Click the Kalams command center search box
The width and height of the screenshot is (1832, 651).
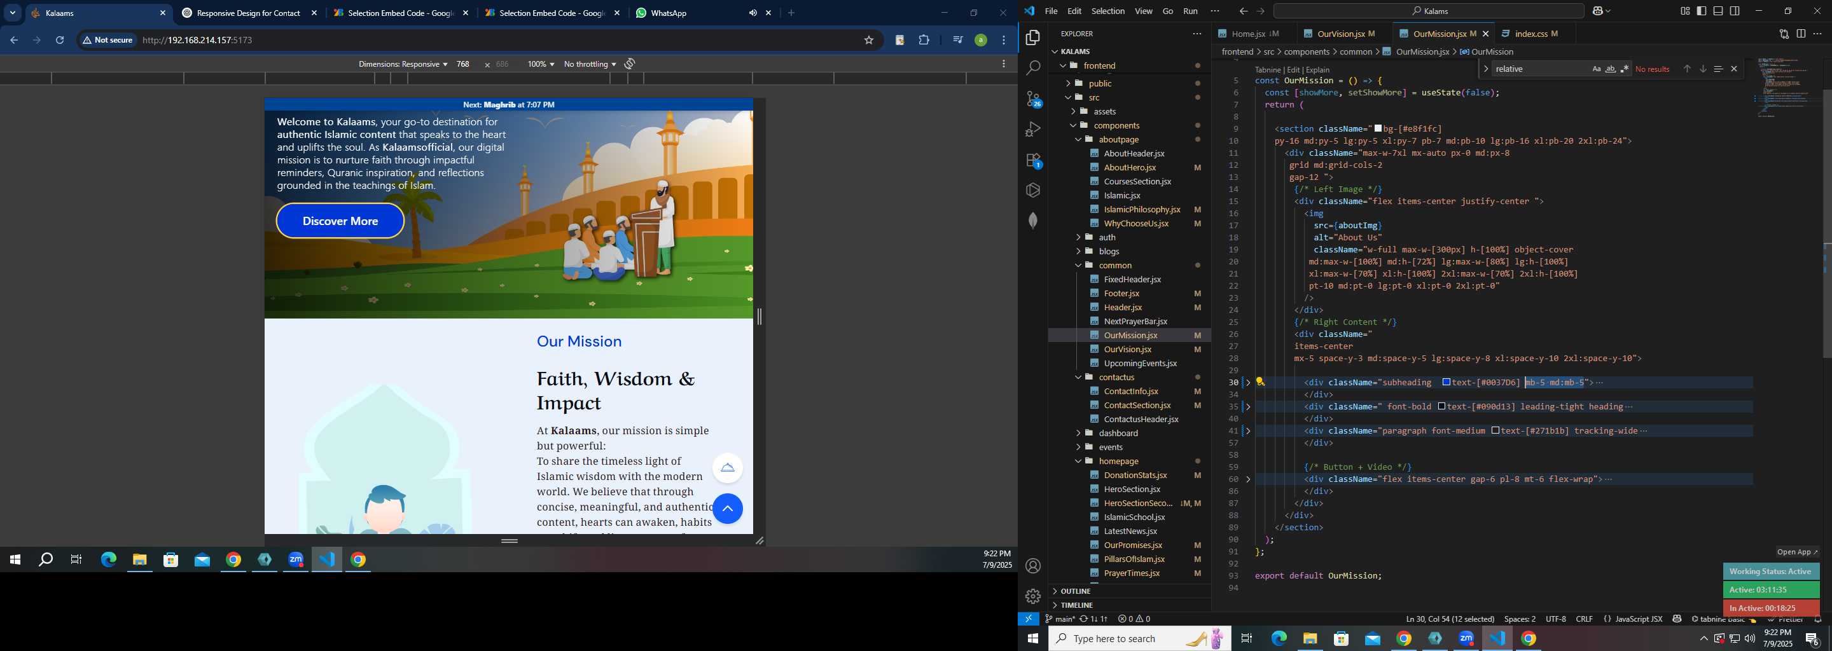click(x=1429, y=11)
